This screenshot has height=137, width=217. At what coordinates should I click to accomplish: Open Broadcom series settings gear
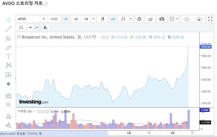coord(107,37)
